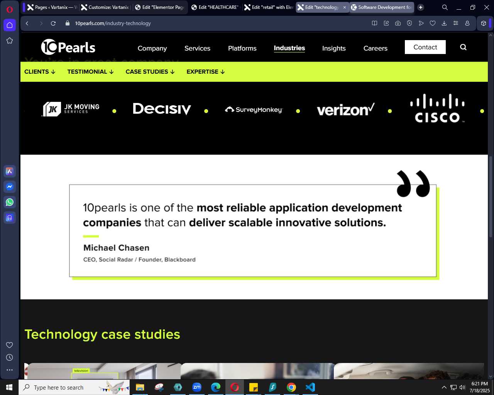Switch to 'Edit retail with Elementor' tab

click(x=269, y=7)
